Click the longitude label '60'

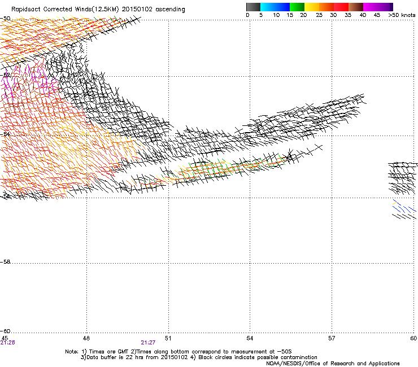point(413,338)
